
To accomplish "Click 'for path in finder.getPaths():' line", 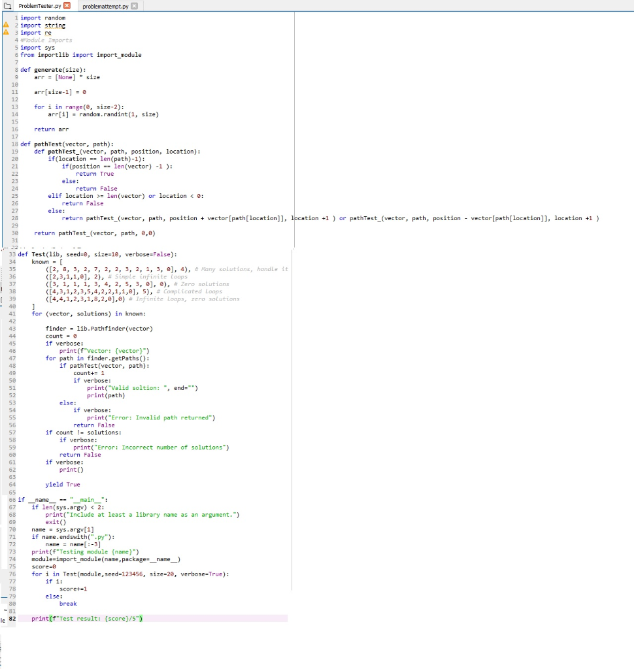I will point(97,359).
